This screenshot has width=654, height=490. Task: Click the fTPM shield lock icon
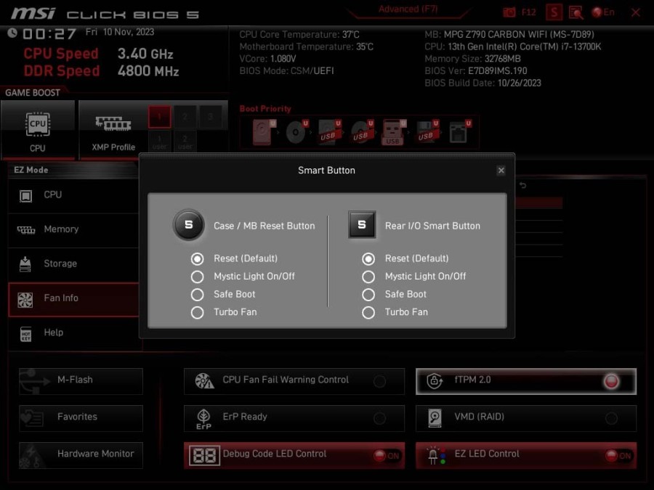(x=435, y=381)
